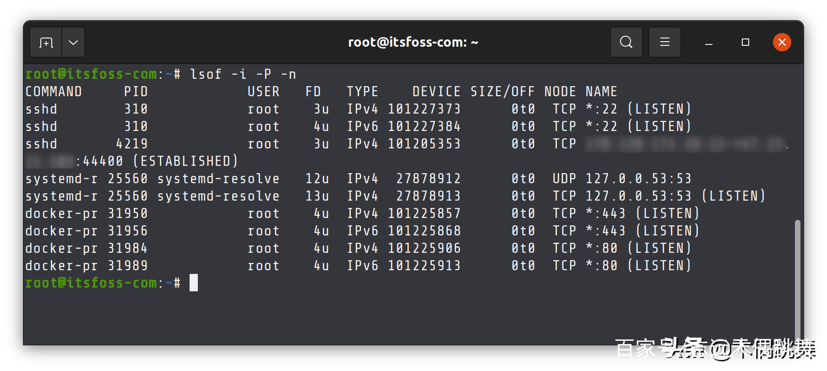This screenshot has height=371, width=827.
Task: Click the *:443 (LISTEN) IPv6 entry
Action: click(642, 231)
